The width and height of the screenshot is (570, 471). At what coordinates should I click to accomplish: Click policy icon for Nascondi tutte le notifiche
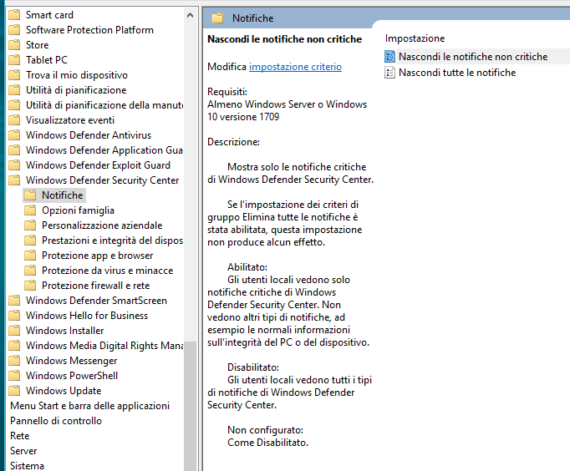coord(389,73)
